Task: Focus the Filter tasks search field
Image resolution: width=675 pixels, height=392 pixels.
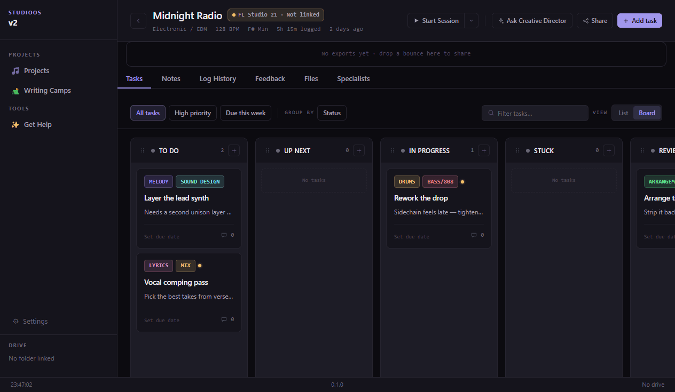Action: [535, 113]
